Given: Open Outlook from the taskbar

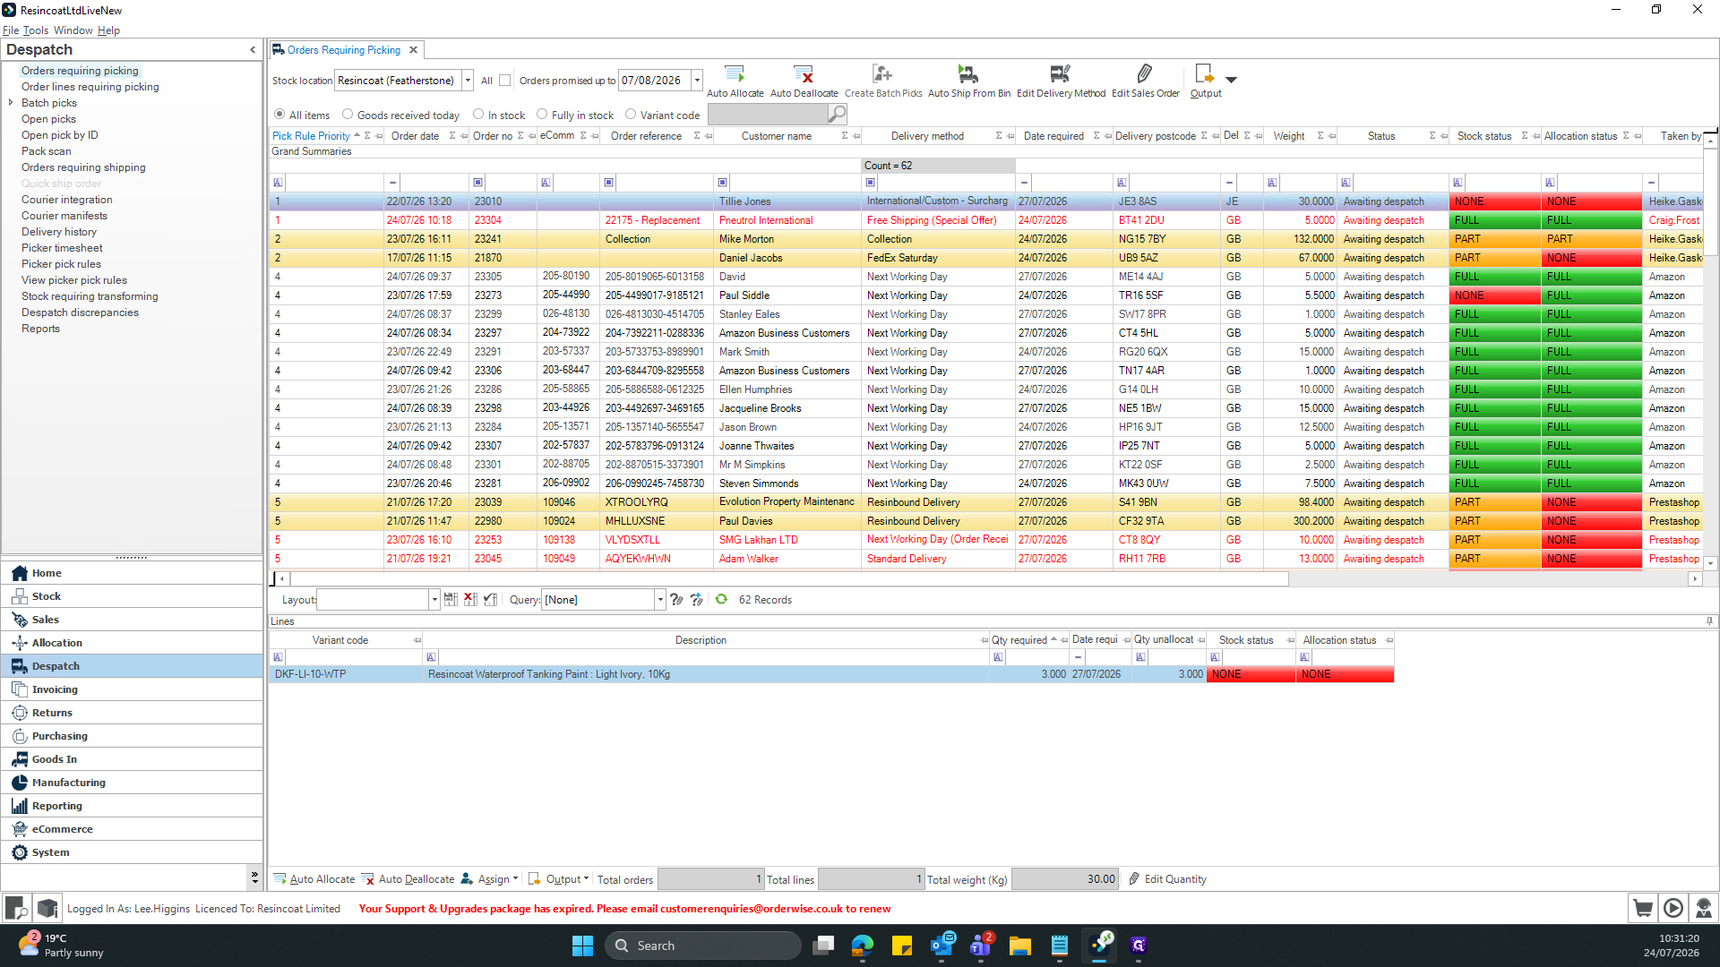Looking at the screenshot, I should coord(942,946).
